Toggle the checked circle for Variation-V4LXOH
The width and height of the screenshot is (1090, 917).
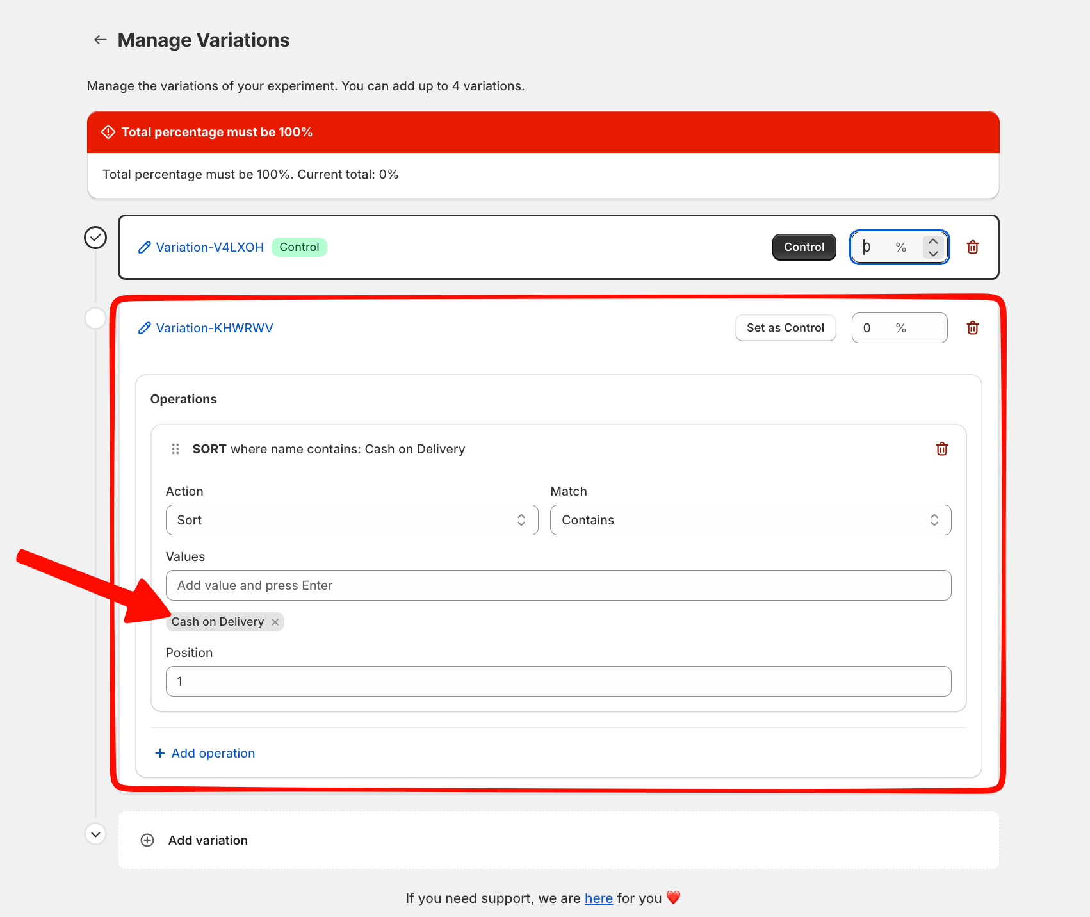coord(95,238)
